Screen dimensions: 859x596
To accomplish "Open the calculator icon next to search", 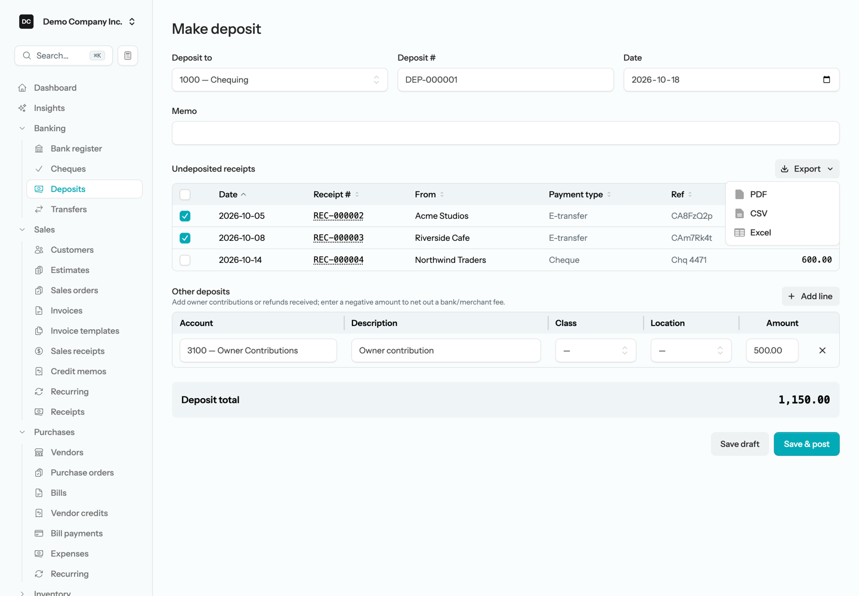I will [x=128, y=55].
